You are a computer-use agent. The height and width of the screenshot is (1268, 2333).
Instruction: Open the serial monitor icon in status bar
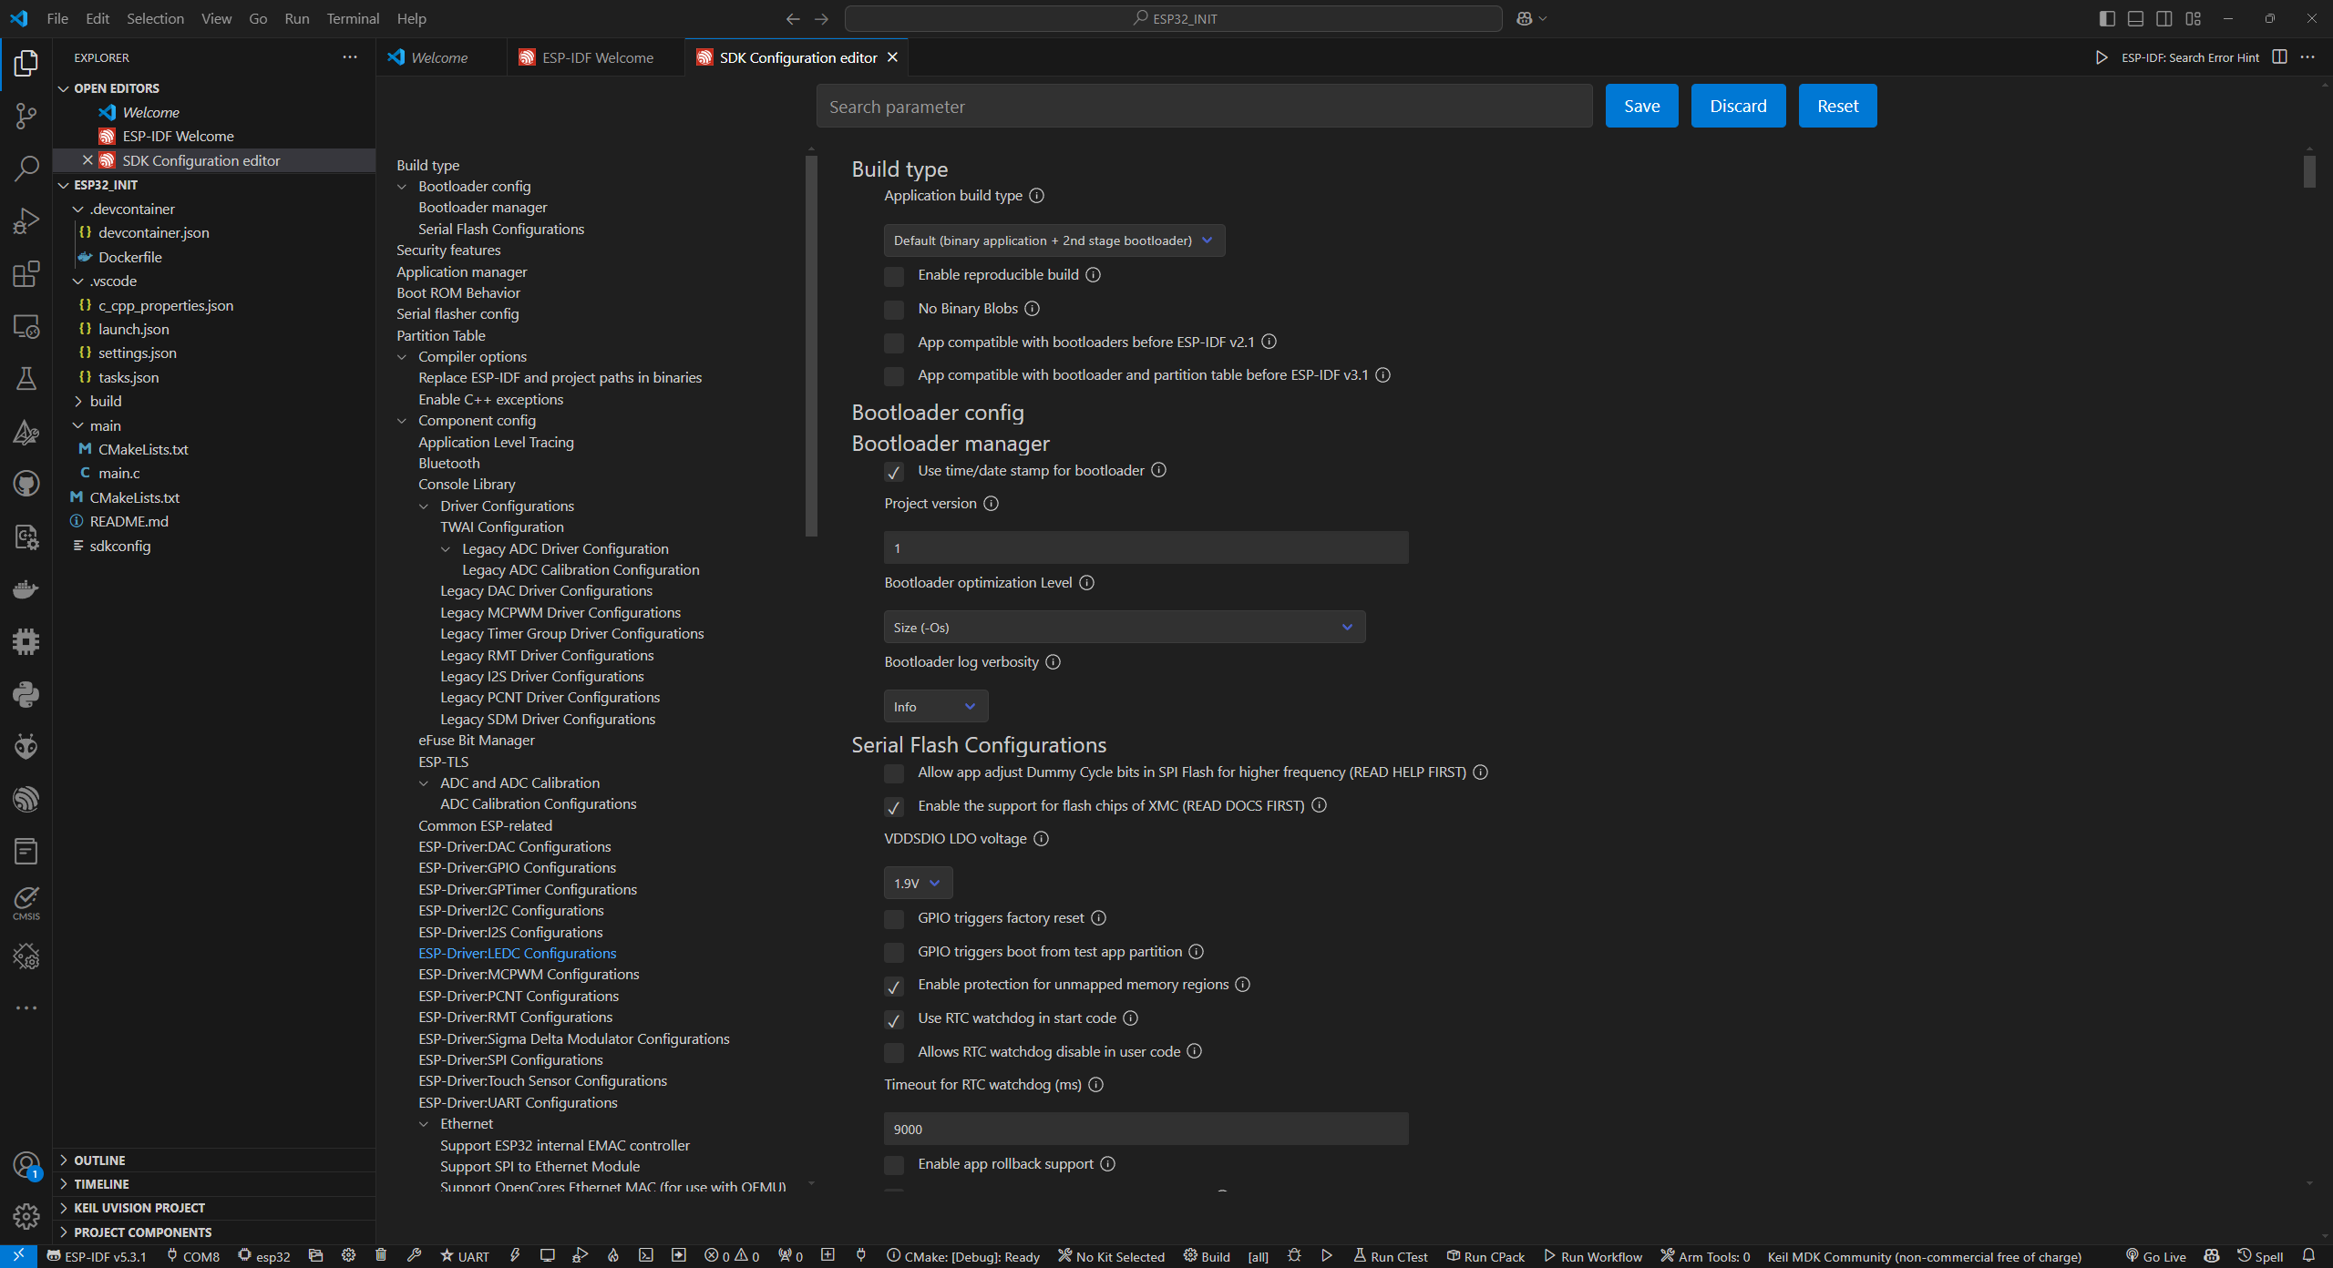(x=548, y=1255)
